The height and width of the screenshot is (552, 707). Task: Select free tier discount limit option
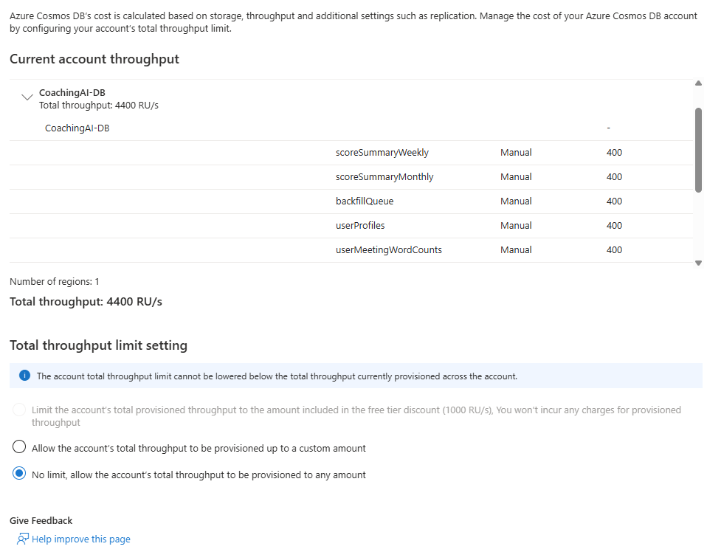[x=20, y=410]
